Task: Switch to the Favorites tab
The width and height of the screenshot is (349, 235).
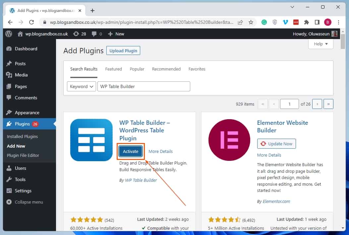Action: (x=197, y=69)
